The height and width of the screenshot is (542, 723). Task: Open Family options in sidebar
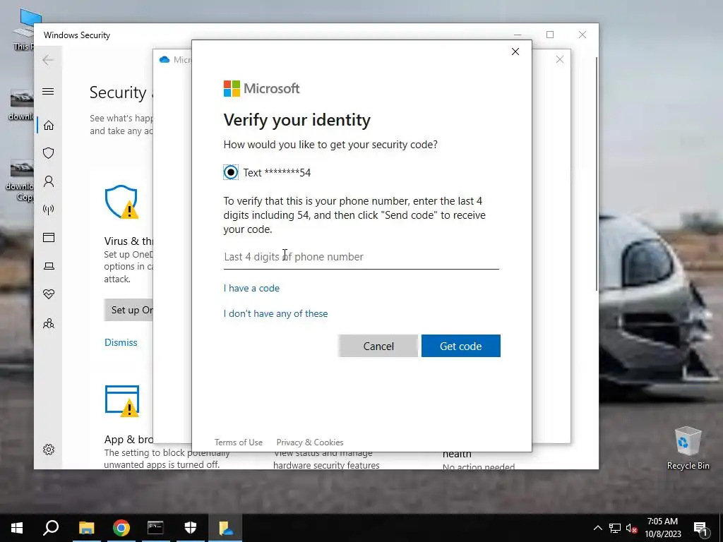pyautogui.click(x=49, y=323)
